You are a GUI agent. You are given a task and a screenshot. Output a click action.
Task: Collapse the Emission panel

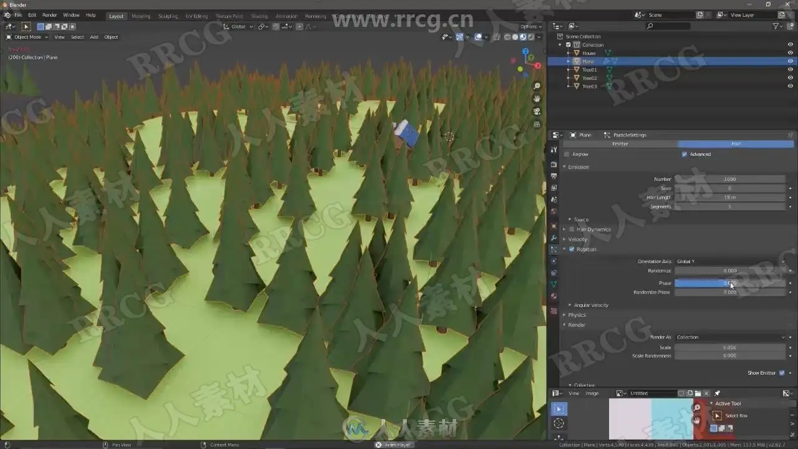click(578, 167)
